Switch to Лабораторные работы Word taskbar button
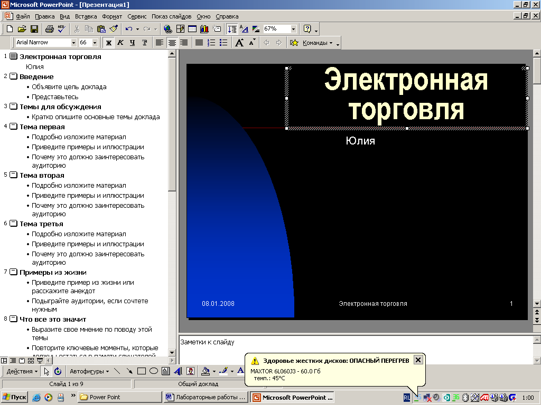The width and height of the screenshot is (541, 405). coord(206,397)
